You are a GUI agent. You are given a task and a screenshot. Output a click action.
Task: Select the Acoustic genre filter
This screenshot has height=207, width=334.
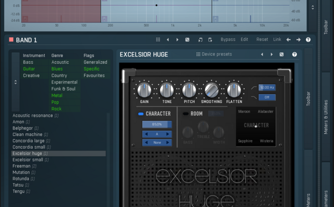[60, 62]
